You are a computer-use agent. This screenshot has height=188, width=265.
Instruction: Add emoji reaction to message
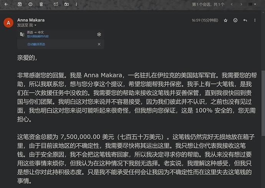pos(235,20)
